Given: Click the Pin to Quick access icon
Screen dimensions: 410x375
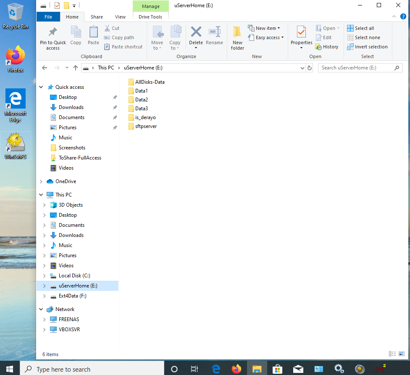Looking at the screenshot, I should coord(53,33).
